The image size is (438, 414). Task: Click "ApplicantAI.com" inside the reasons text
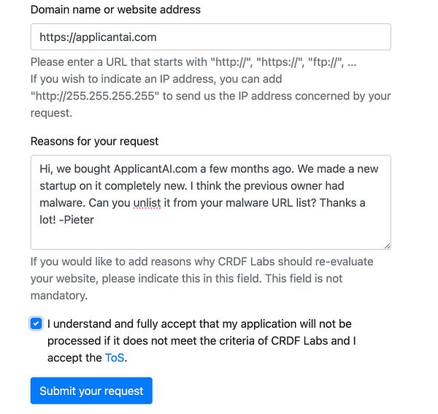[x=152, y=169]
